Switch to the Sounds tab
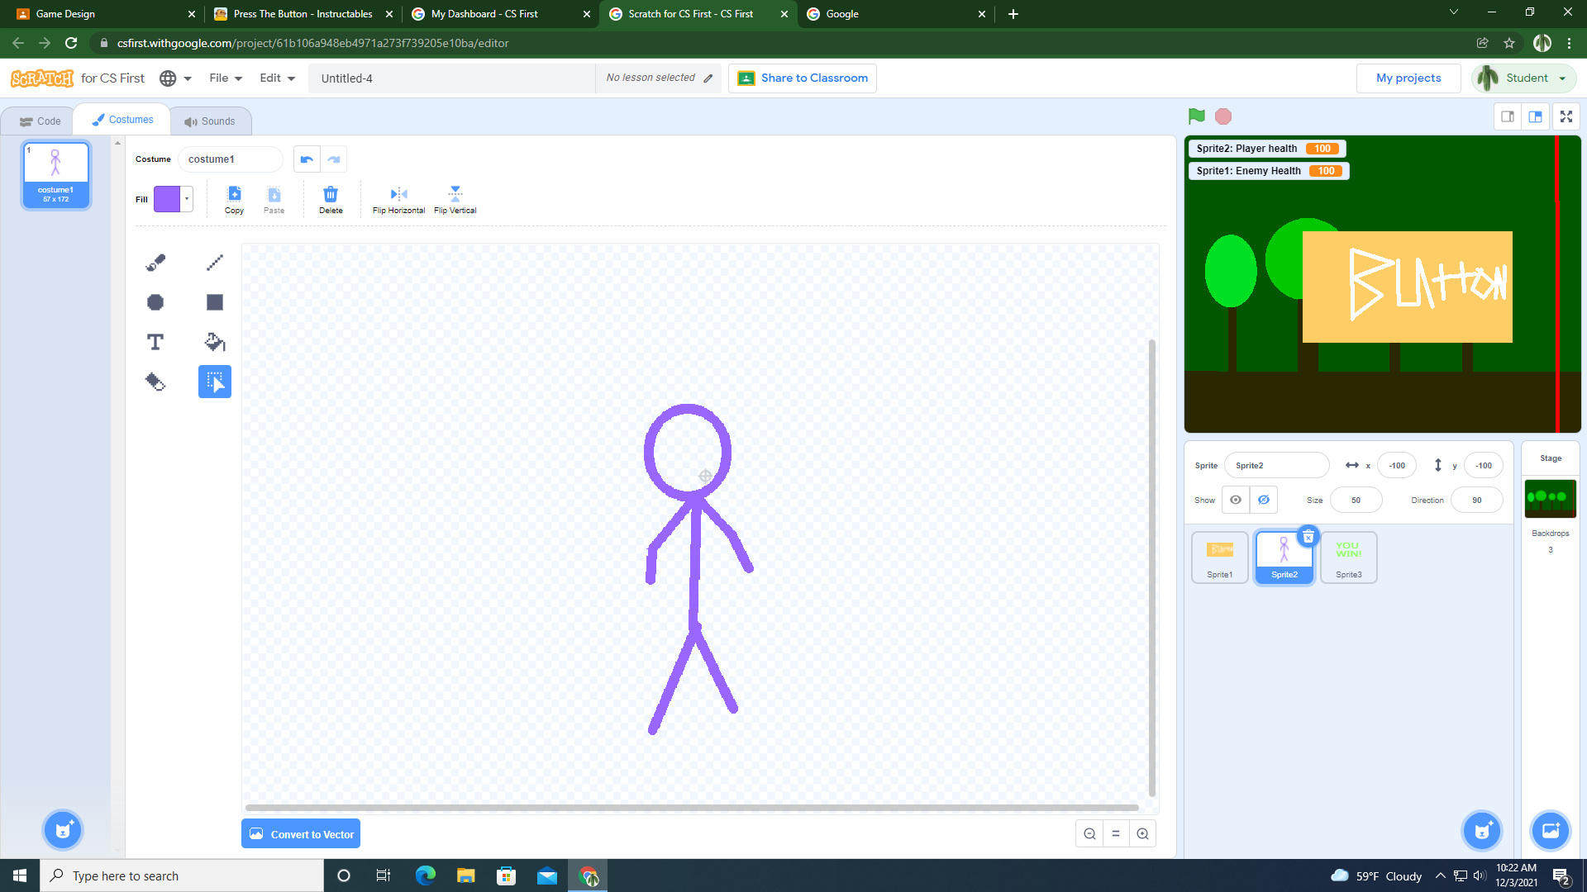1587x892 pixels. tap(211, 121)
